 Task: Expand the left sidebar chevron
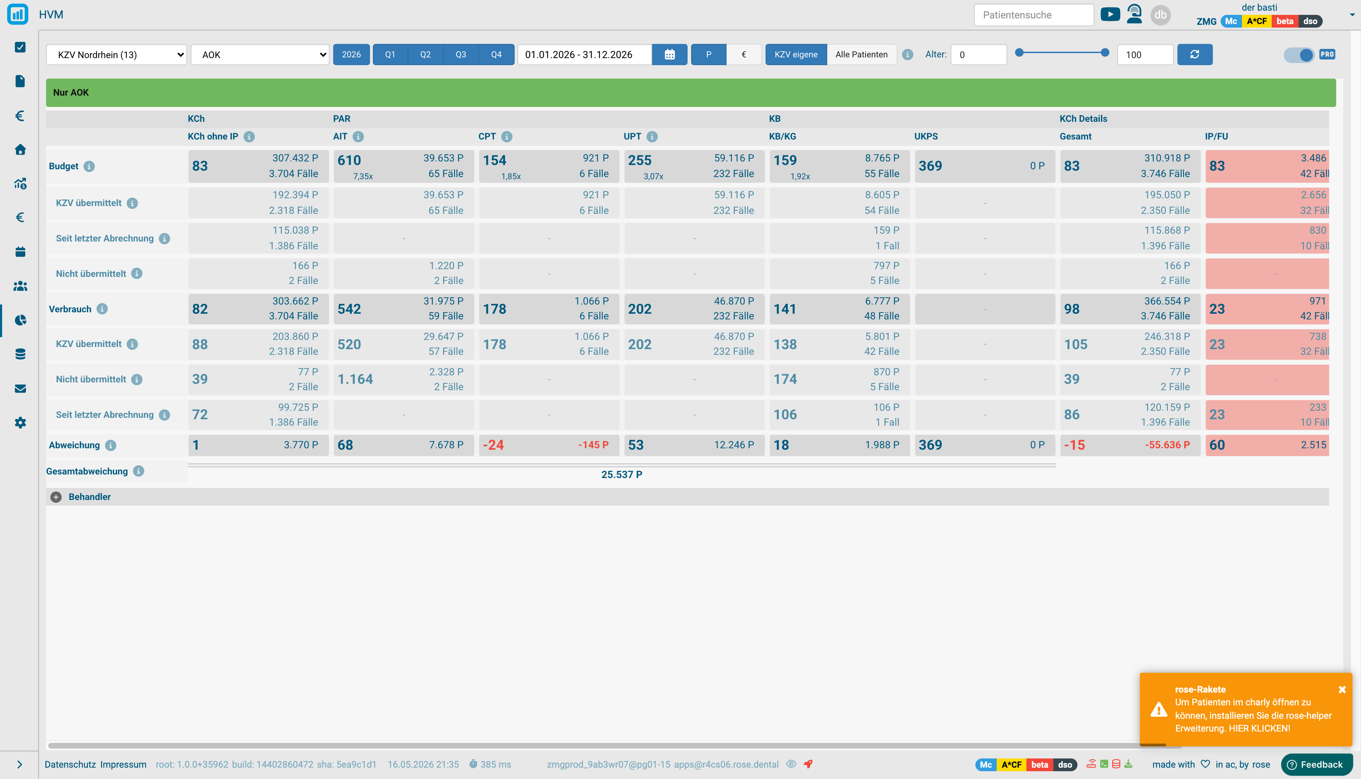point(19,764)
